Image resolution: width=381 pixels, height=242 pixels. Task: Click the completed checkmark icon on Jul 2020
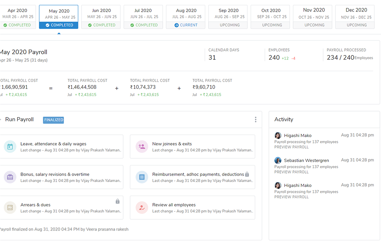(x=132, y=25)
